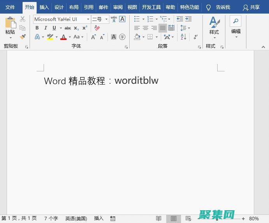Toggle subscript formatting
Image resolution: width=269 pixels, height=223 pixels.
76,28
